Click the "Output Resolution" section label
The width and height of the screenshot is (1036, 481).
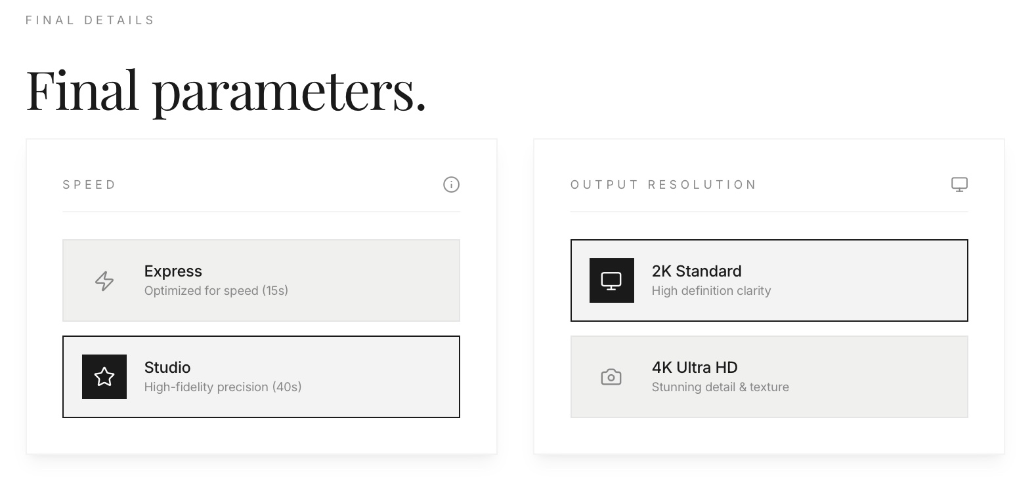pos(663,185)
